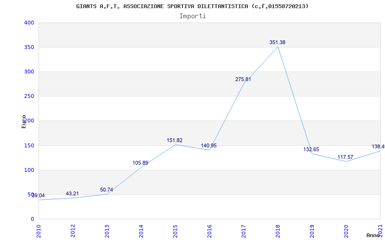Click the Anno x-axis label
Viewport: 385px width, 240px height.
[x=373, y=235]
